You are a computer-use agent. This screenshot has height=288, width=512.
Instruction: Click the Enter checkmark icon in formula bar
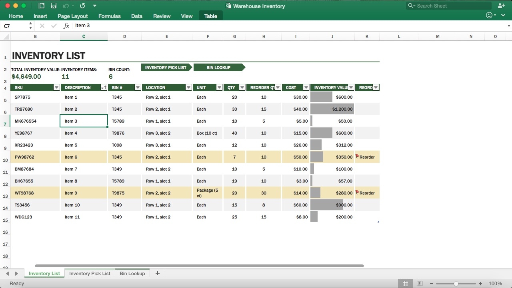coord(54,25)
